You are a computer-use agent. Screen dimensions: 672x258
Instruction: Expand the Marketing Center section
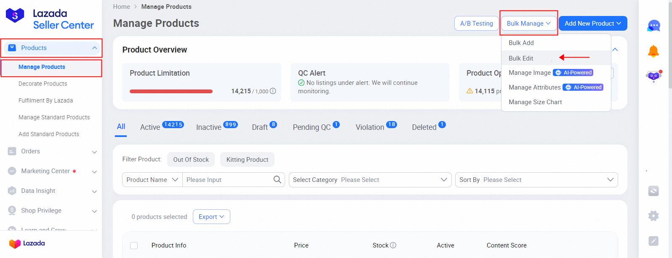coord(94,171)
